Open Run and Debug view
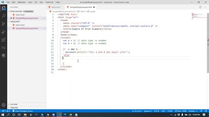 pyautogui.click(x=4, y=32)
